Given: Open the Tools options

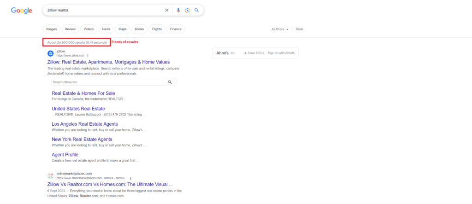Looking at the screenshot, I should tap(299, 29).
